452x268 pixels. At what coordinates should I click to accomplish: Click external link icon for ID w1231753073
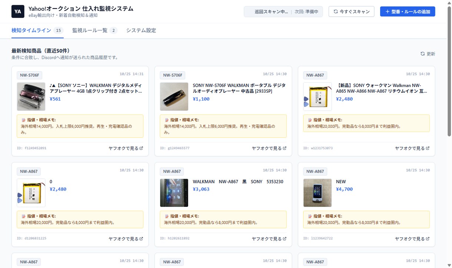(428, 148)
